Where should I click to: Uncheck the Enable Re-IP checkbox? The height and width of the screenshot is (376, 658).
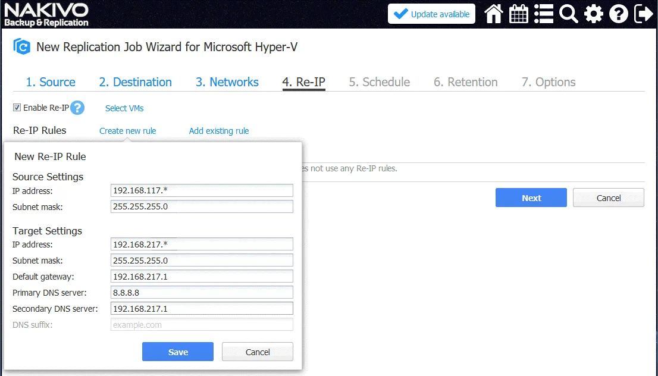[17, 108]
